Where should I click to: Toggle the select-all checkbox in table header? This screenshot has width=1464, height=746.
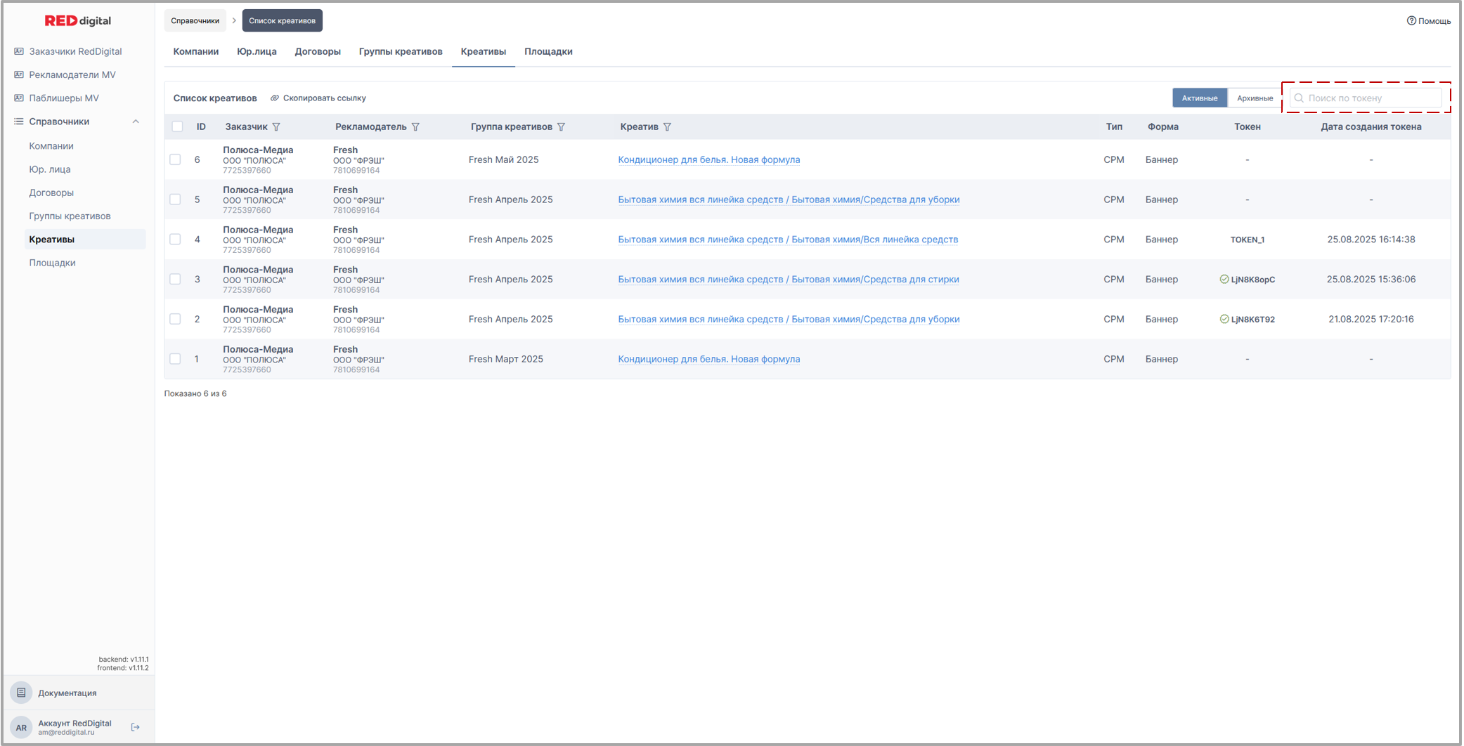coord(177,127)
